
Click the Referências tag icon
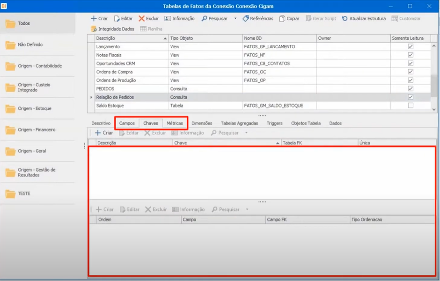(x=246, y=19)
